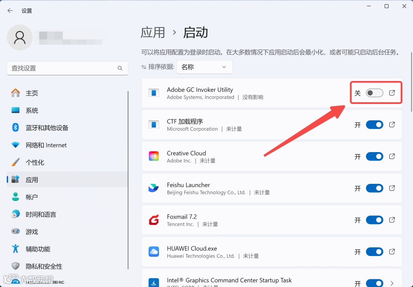Open the 排序依据 名称 dropdown

pos(204,67)
